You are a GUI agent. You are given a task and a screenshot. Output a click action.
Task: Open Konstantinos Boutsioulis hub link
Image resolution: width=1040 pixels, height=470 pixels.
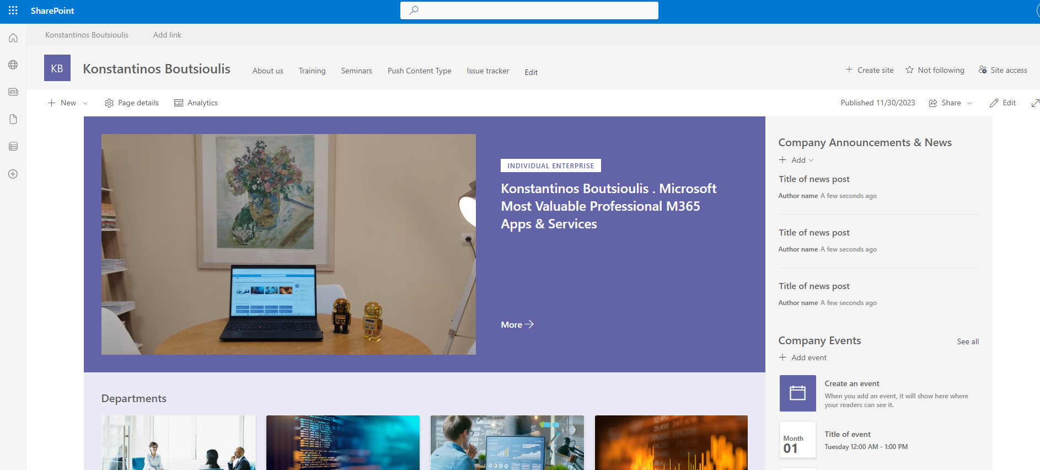tap(87, 35)
